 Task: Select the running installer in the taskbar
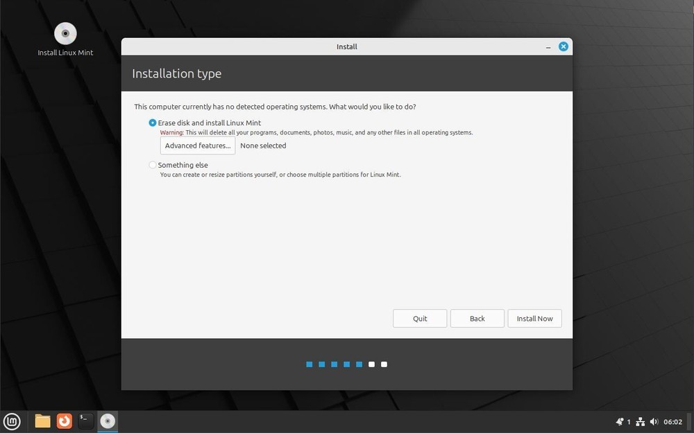coord(107,421)
